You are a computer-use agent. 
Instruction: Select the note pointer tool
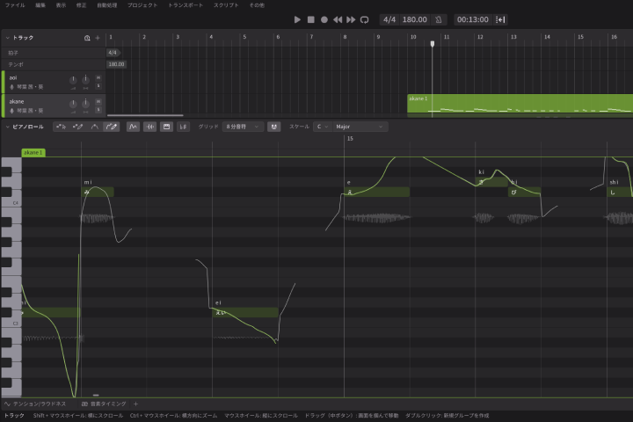click(62, 127)
